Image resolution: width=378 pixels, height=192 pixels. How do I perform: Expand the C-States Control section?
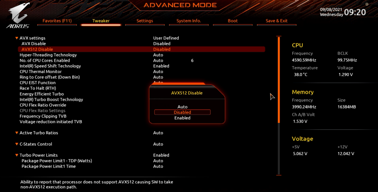pyautogui.click(x=17, y=144)
